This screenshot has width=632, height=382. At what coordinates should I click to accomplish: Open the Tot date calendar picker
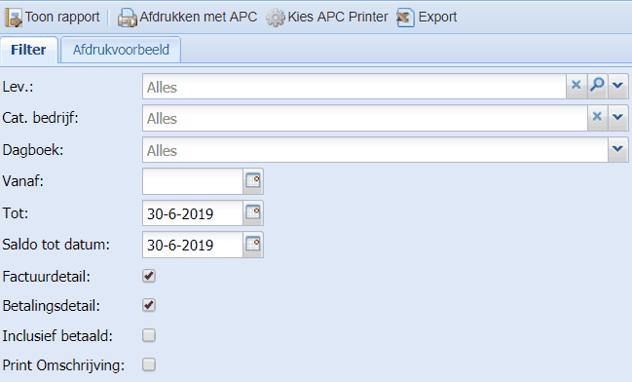253,212
